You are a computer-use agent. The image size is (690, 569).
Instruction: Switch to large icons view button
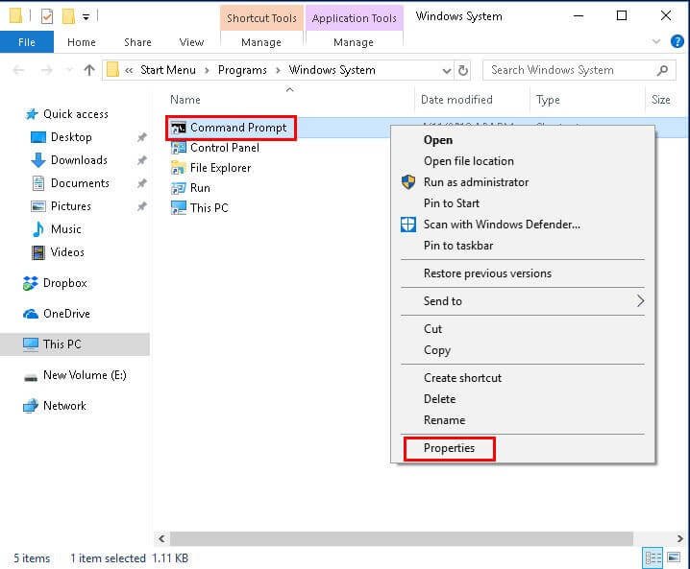point(676,557)
